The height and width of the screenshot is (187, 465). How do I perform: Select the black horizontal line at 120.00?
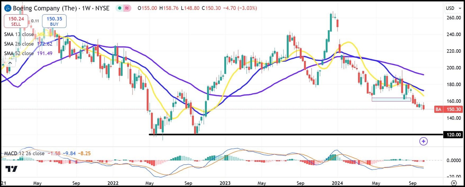[296, 134]
